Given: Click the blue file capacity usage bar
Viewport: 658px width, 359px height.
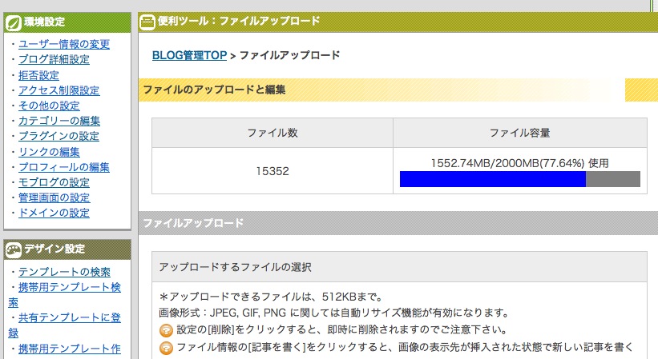Looking at the screenshot, I should click(492, 179).
